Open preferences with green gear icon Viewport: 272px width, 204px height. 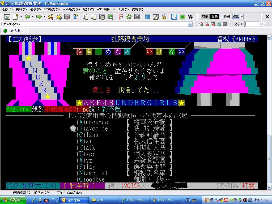pos(129,17)
